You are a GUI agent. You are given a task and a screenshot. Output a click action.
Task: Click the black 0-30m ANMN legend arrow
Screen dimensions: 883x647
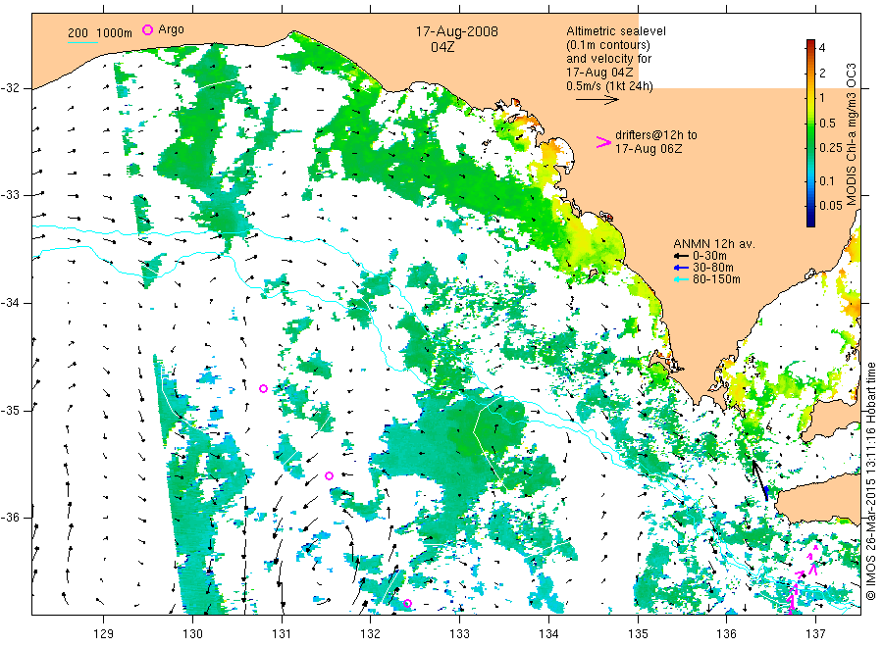pyautogui.click(x=682, y=256)
